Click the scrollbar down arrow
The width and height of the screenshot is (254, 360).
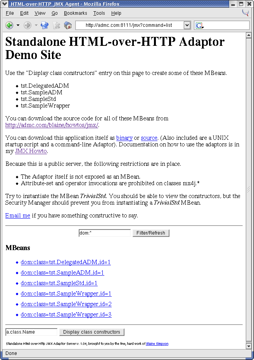249,346
